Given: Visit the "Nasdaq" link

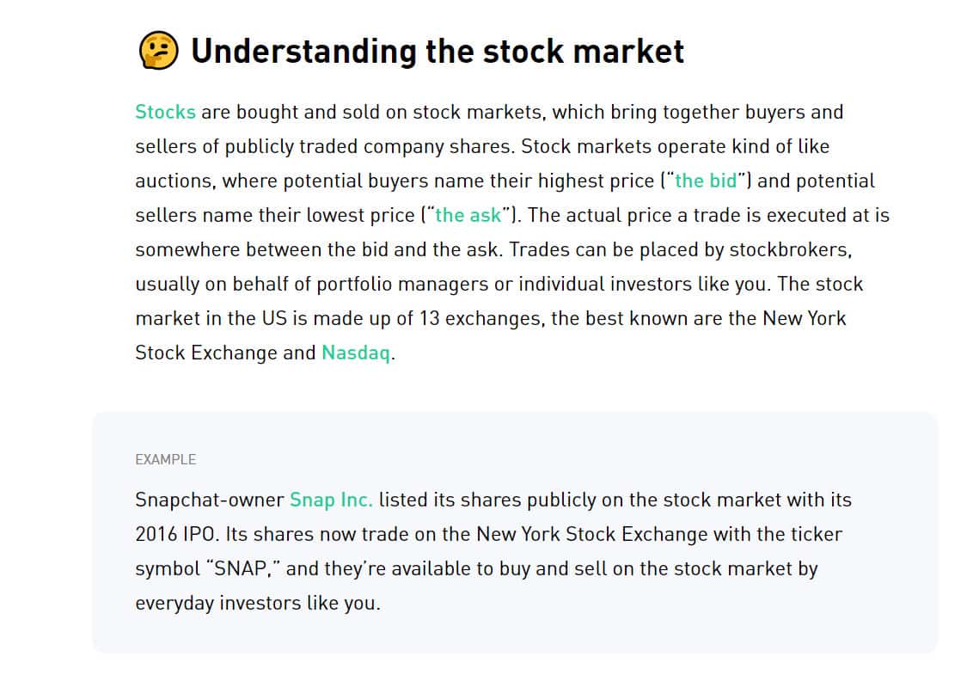Looking at the screenshot, I should coord(357,353).
